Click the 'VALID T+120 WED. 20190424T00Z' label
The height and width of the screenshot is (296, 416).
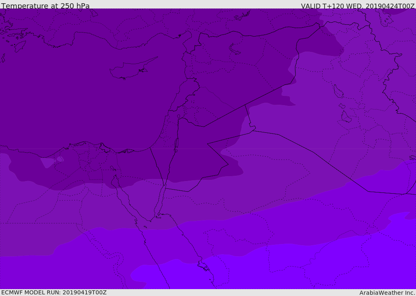click(357, 6)
